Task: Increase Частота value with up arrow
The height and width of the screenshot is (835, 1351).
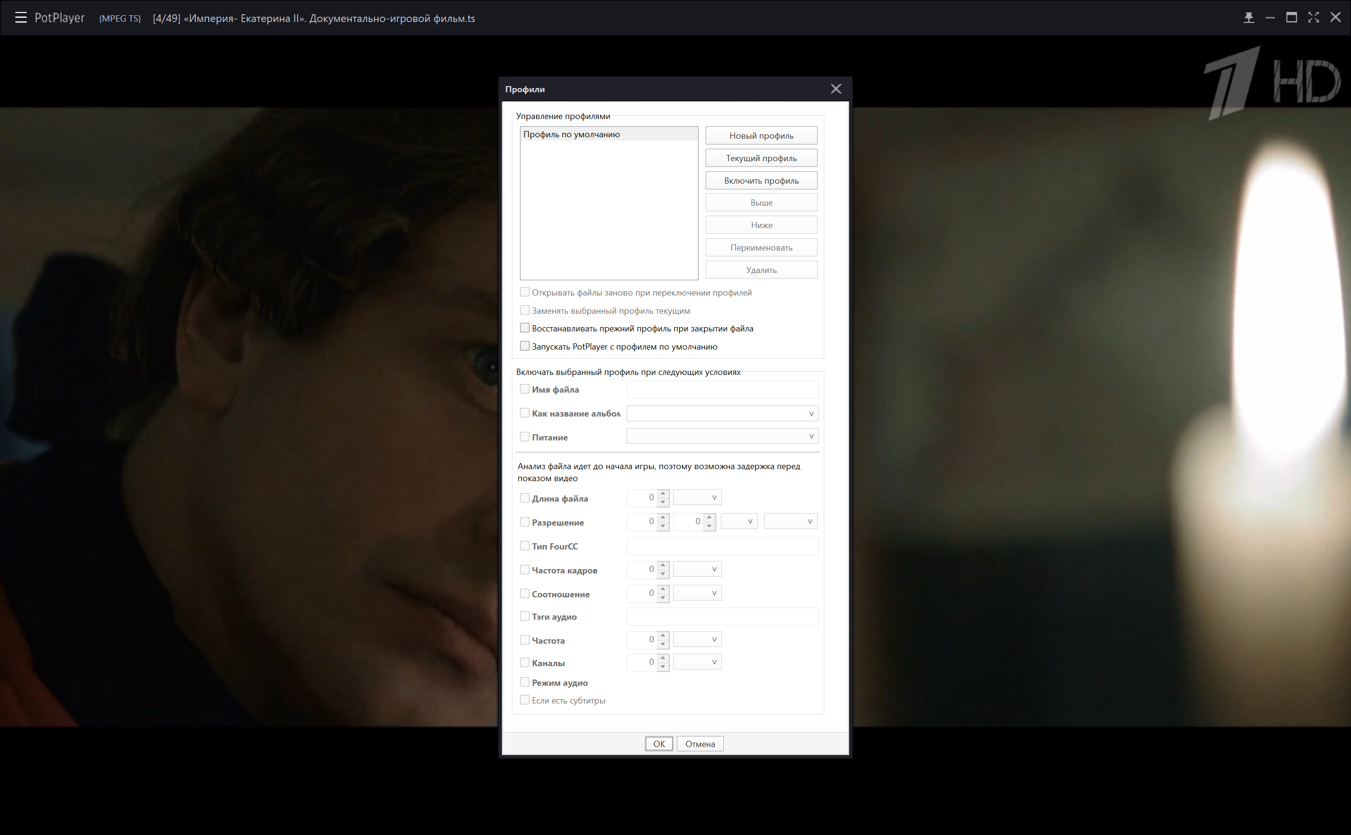Action: 663,636
